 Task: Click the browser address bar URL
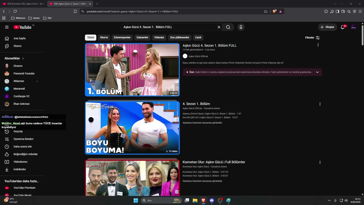[133, 11]
